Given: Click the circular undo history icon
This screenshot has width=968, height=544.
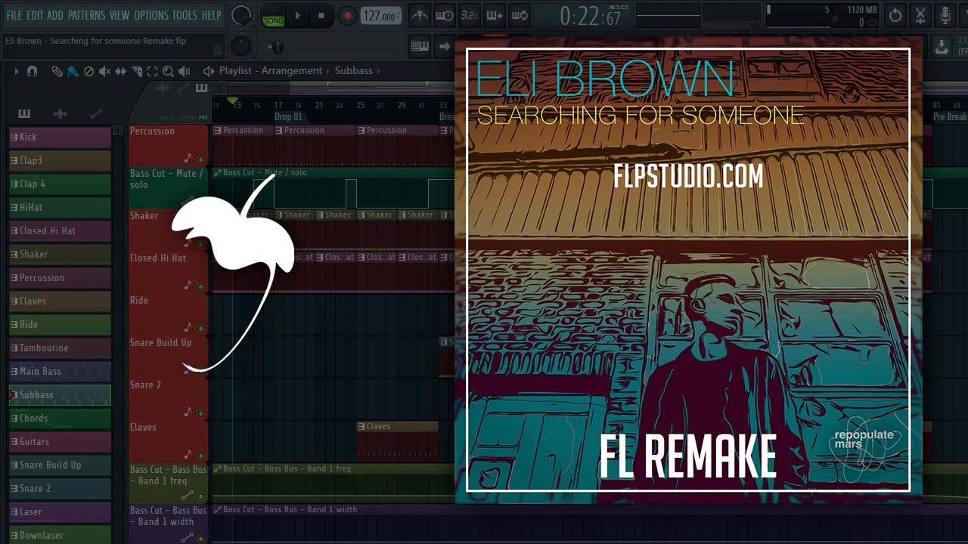Looking at the screenshot, I should (895, 15).
